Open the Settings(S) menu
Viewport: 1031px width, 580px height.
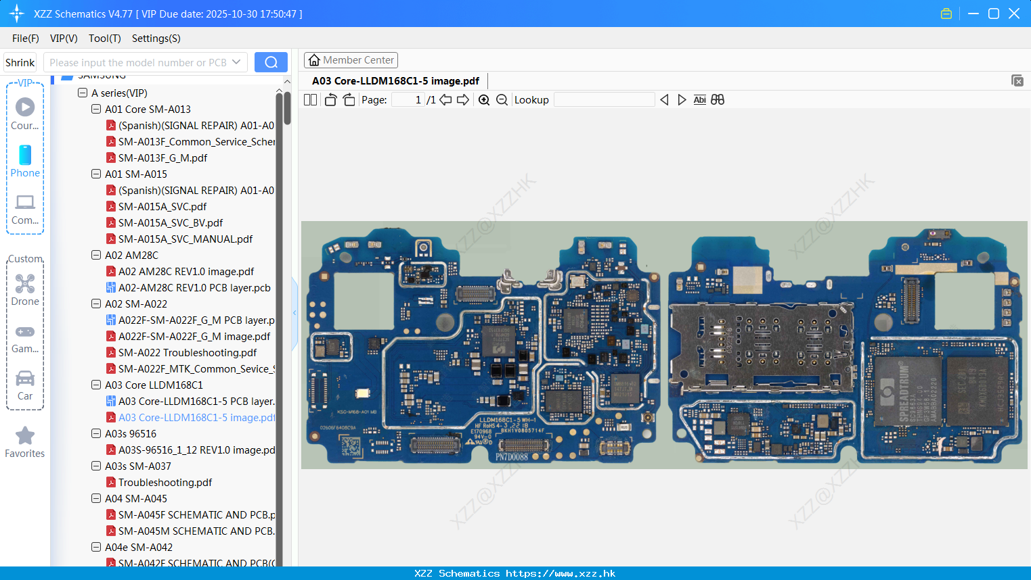[156, 39]
